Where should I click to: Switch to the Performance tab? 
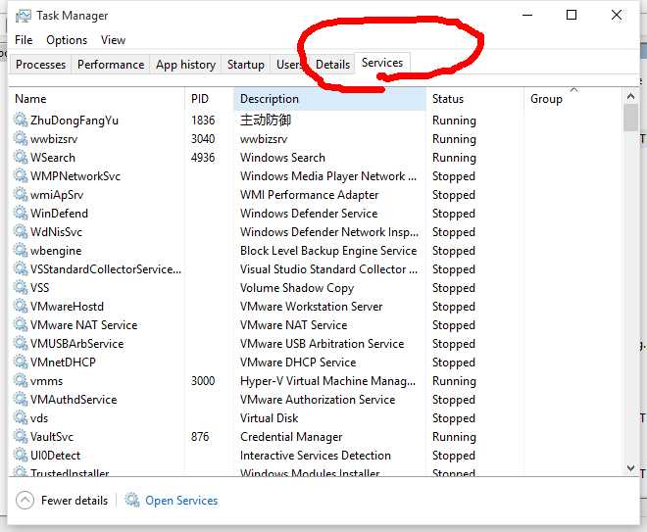pyautogui.click(x=111, y=65)
